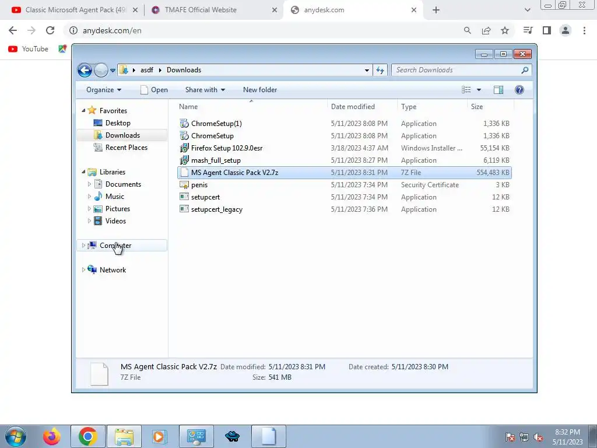Open Desktop in Favorites
Viewport: 597px width, 448px height.
(x=118, y=123)
